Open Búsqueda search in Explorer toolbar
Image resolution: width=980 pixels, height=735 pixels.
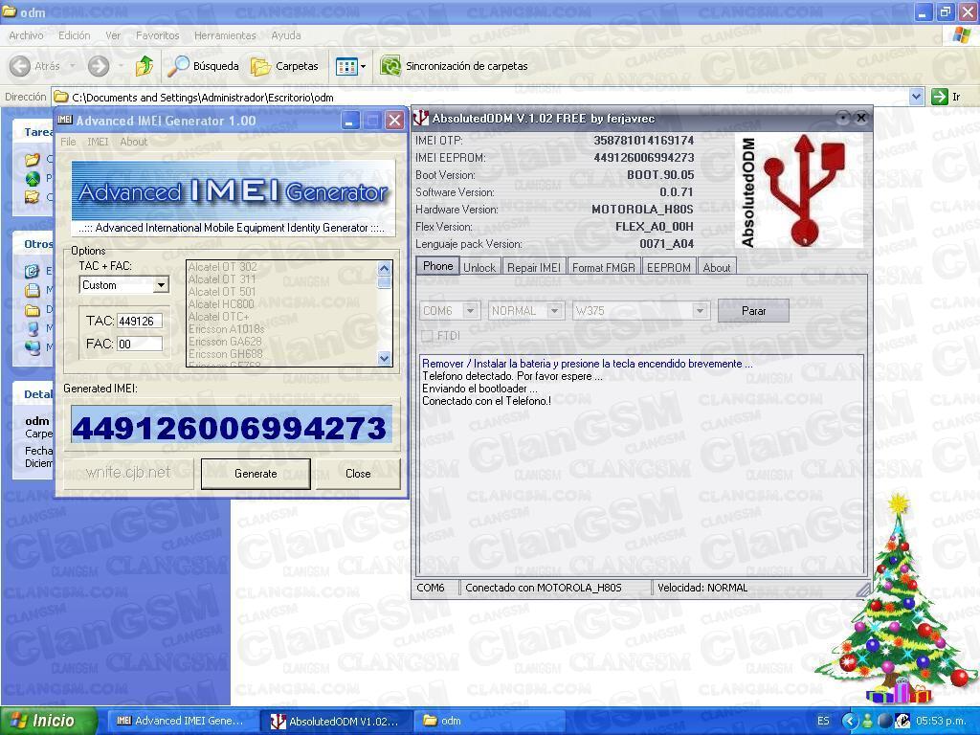point(204,66)
